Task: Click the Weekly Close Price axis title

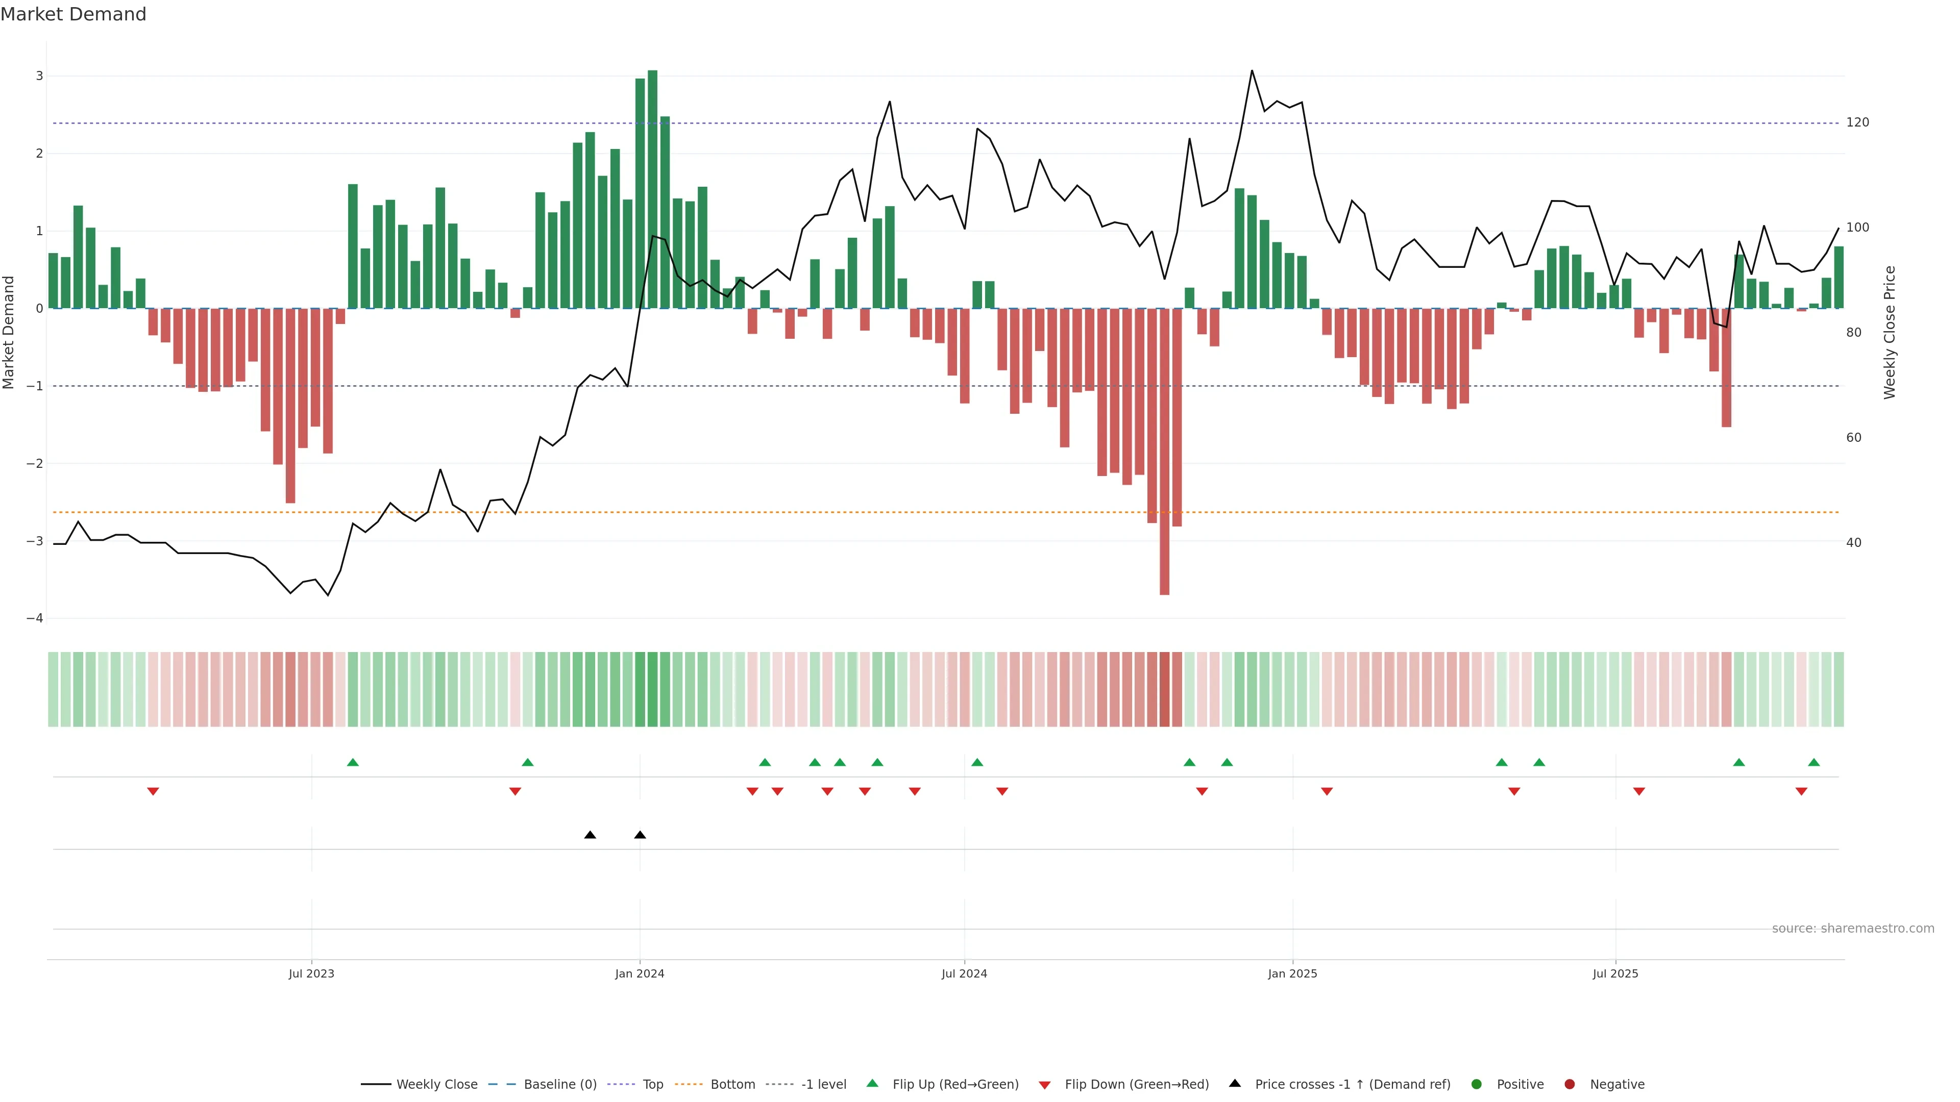Action: [x=1890, y=332]
